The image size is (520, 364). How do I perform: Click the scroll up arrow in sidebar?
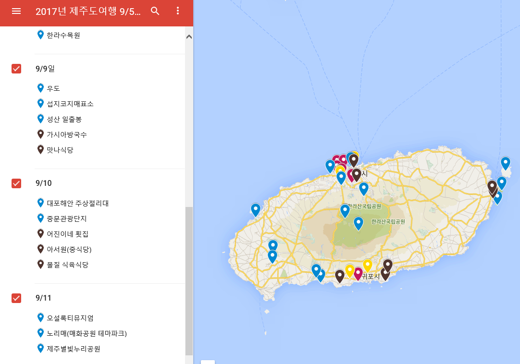[x=189, y=37]
